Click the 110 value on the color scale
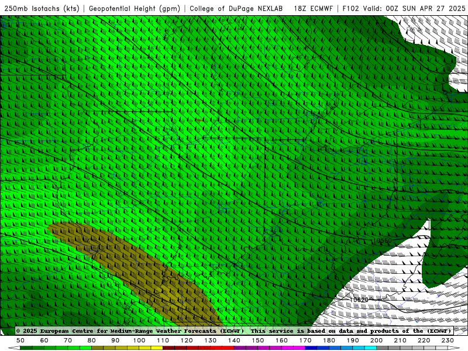 163,340
